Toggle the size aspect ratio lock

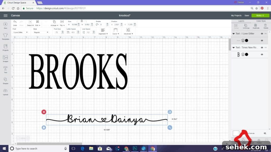pyautogui.click(x=82, y=21)
